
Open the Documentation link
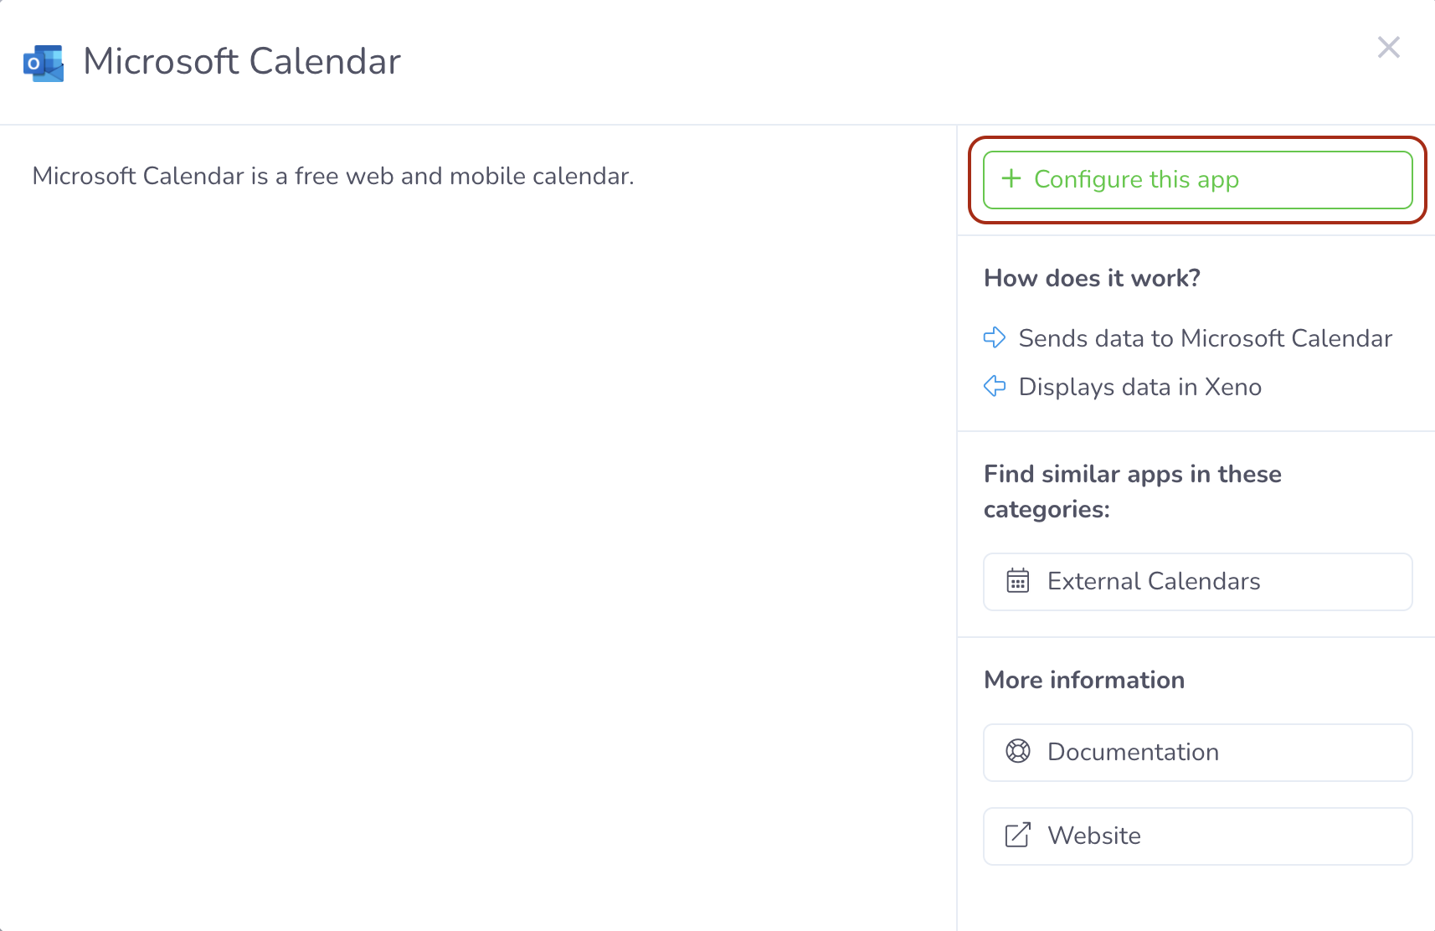pyautogui.click(x=1197, y=753)
